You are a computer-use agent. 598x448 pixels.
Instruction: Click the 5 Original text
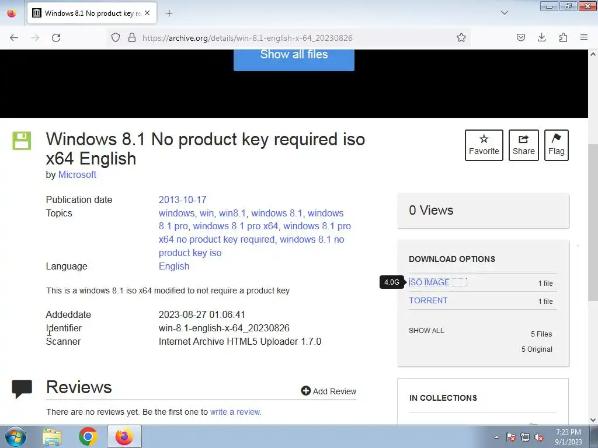pyautogui.click(x=537, y=349)
